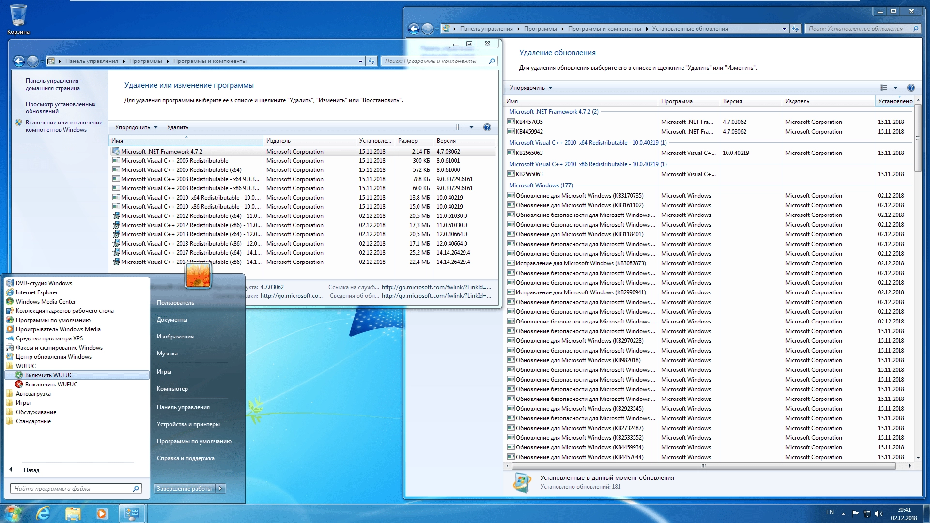Screen dimensions: 930x523
Task: Collapse the Microsoft Windows (177) group
Action: click(541, 185)
